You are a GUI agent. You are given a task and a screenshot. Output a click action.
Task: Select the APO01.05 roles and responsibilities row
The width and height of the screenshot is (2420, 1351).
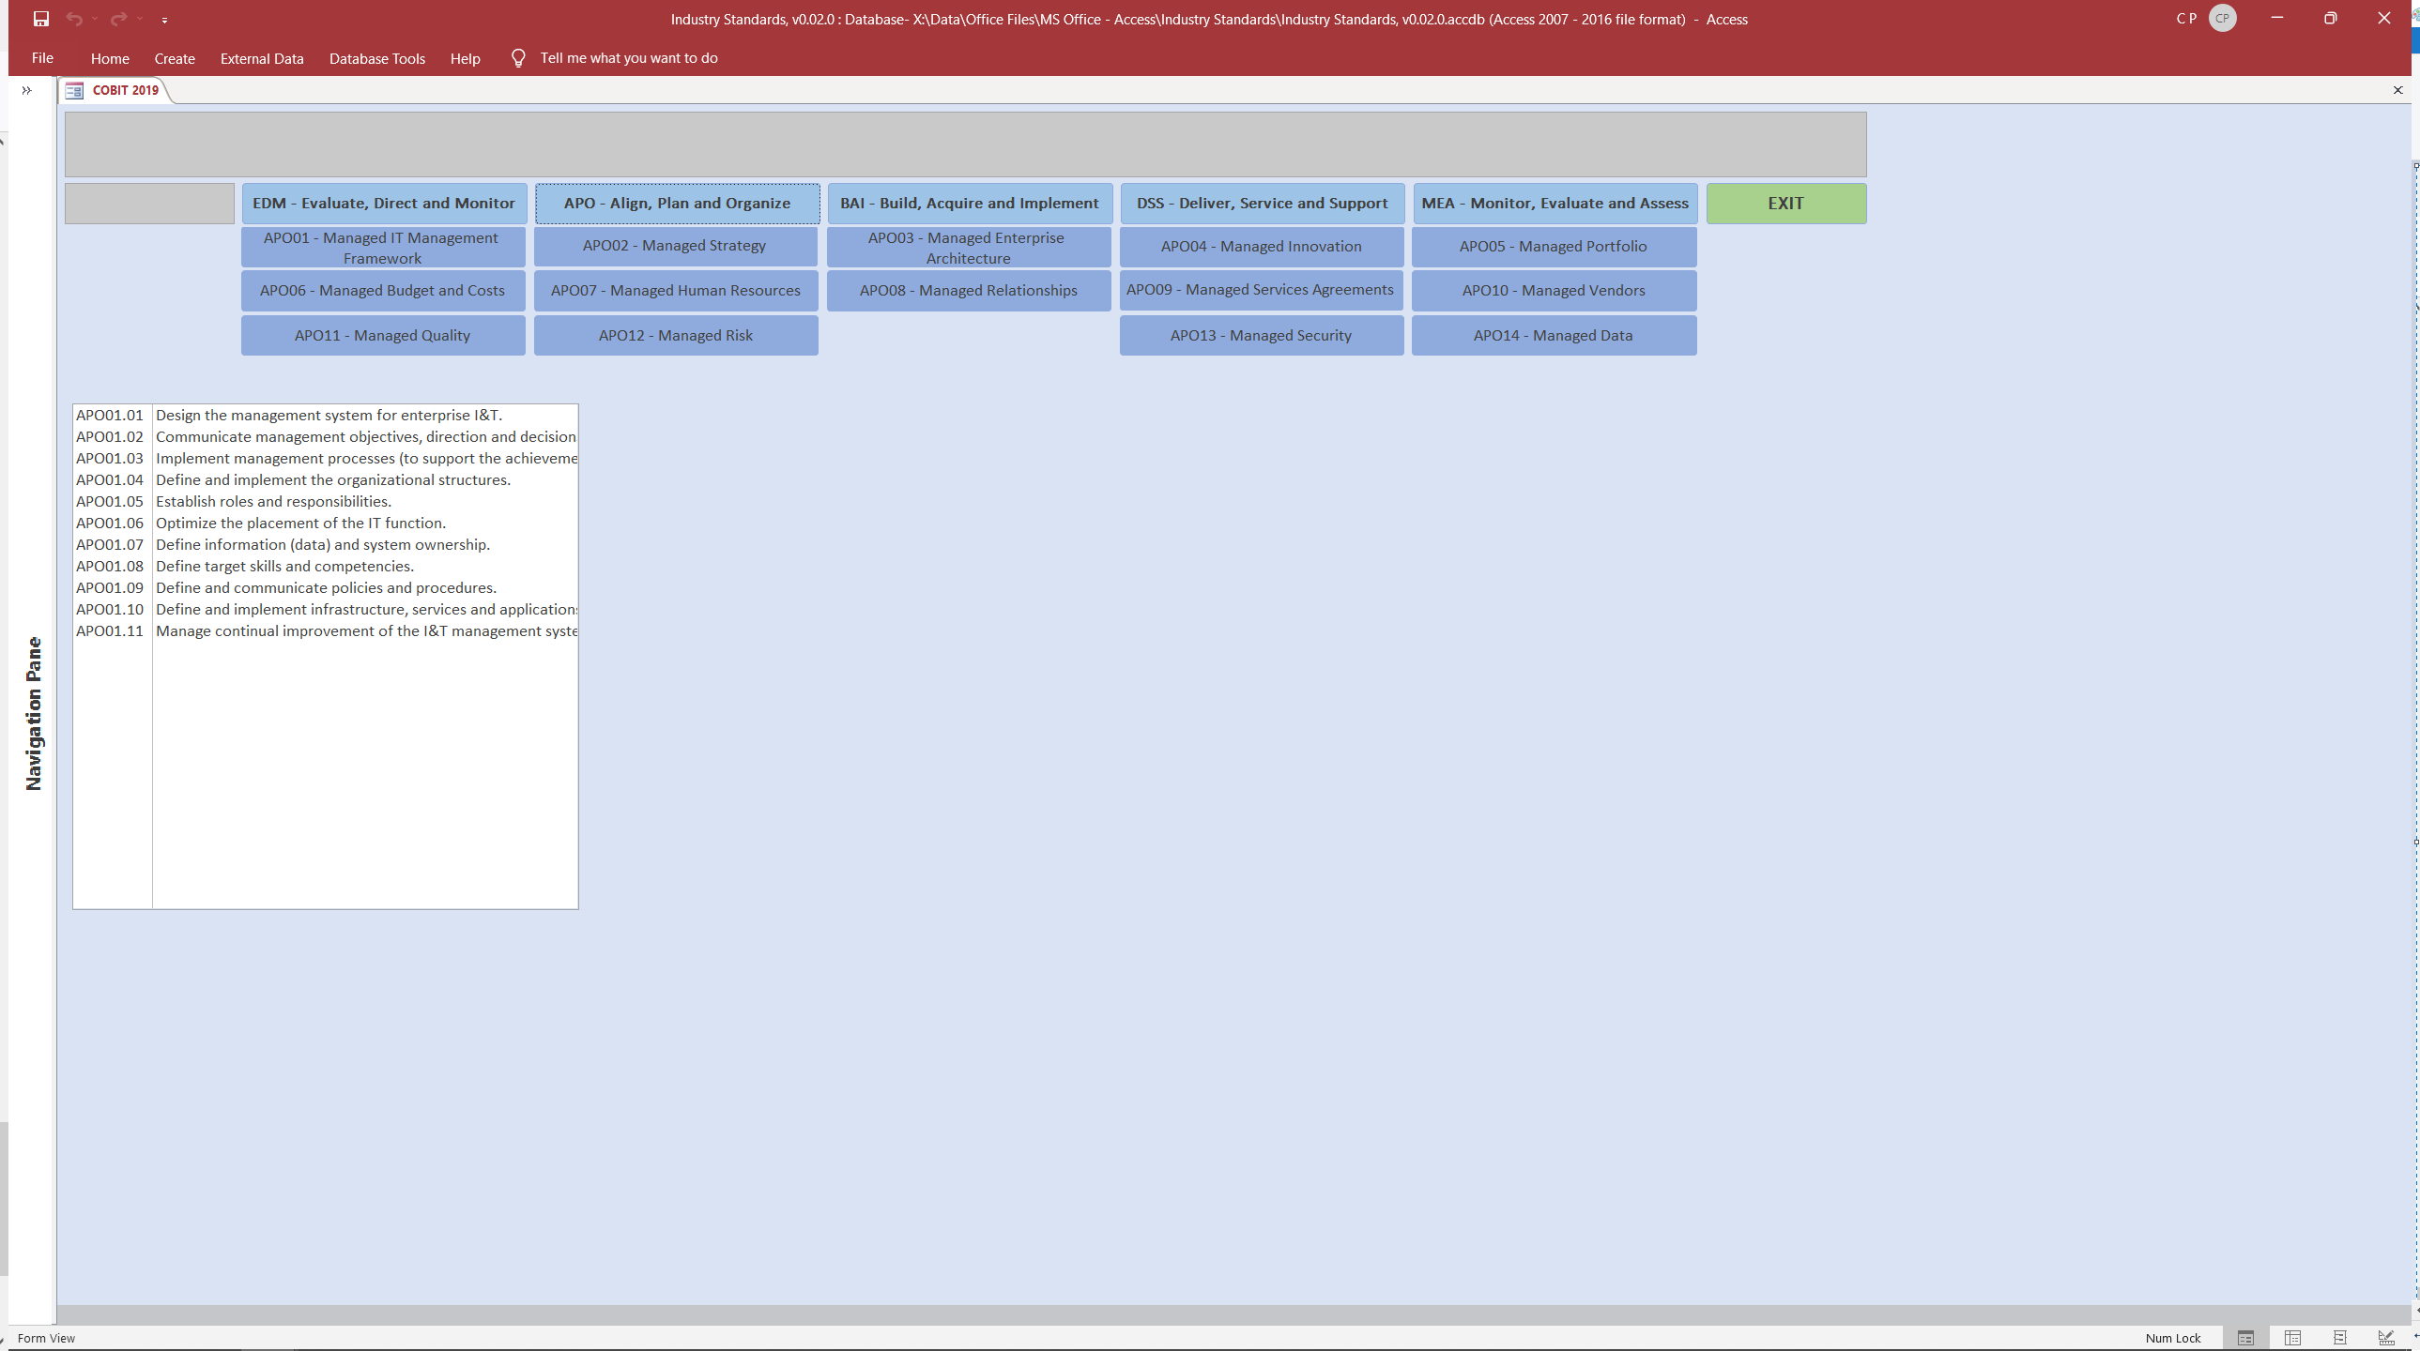pyautogui.click(x=272, y=501)
